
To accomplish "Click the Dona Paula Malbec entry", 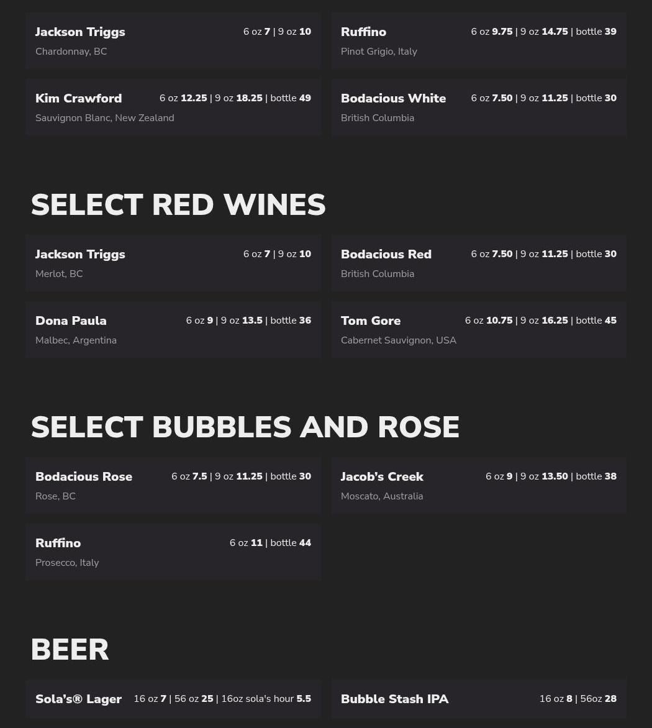I will [173, 330].
